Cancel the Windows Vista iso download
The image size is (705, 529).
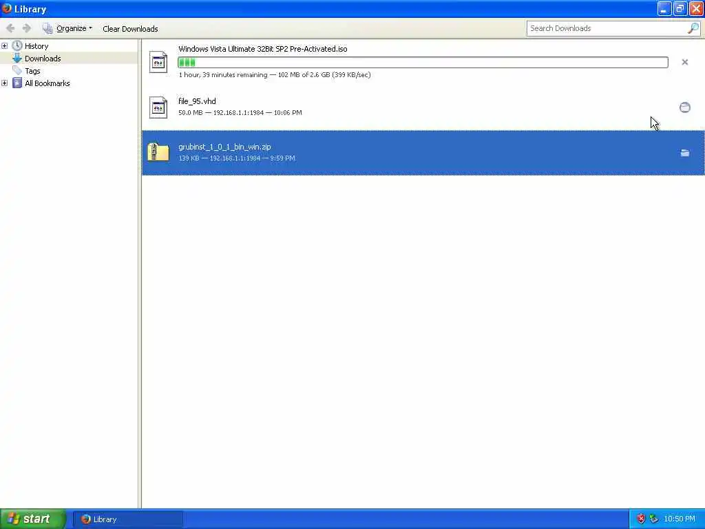[685, 62]
